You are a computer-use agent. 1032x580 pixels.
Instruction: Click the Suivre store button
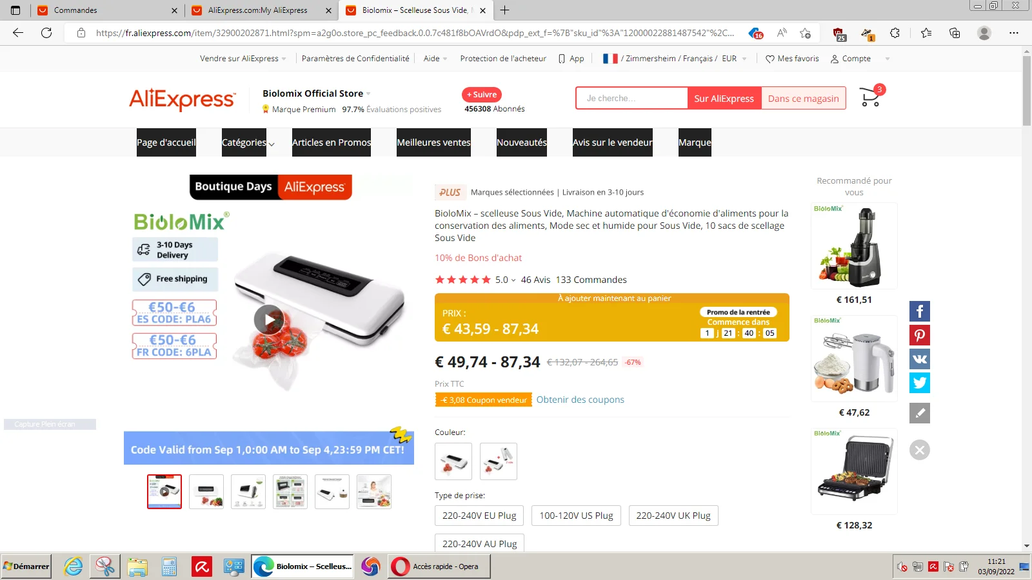click(x=482, y=95)
